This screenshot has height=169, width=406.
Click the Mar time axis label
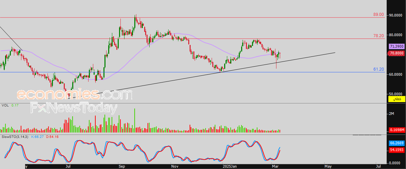[x=275, y=167]
